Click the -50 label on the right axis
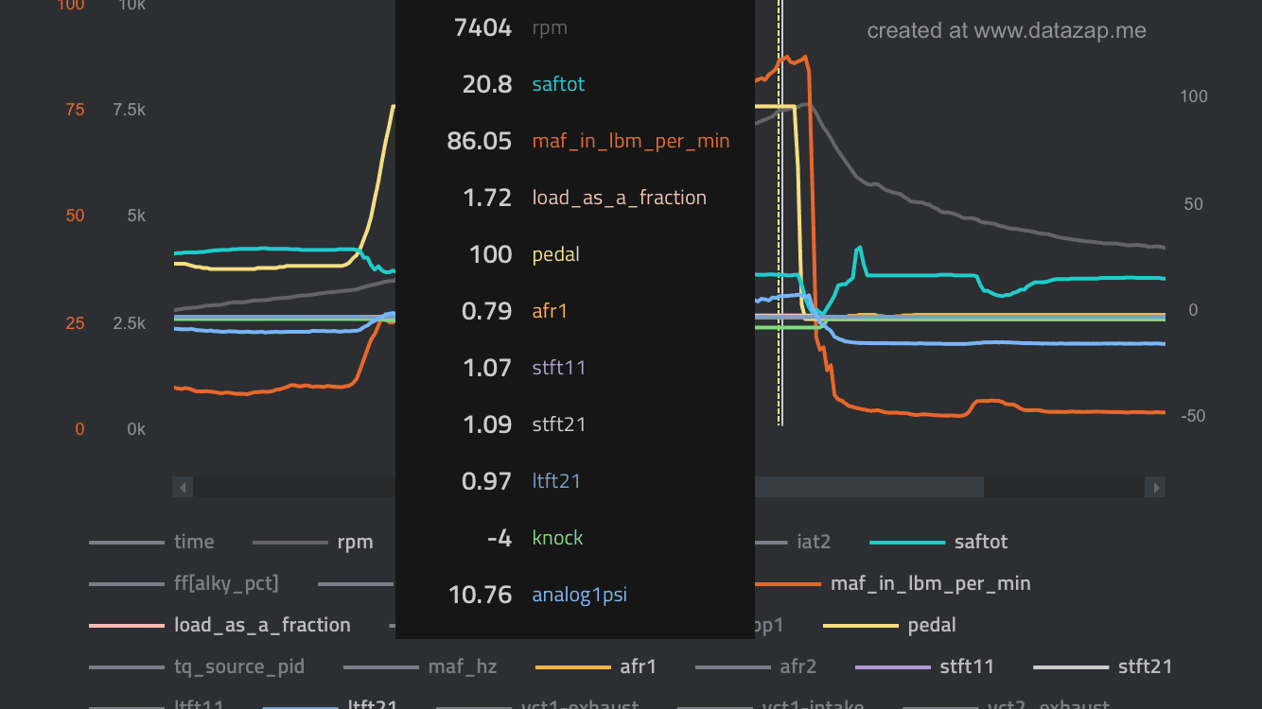Viewport: 1262px width, 709px height. pyautogui.click(x=1192, y=416)
